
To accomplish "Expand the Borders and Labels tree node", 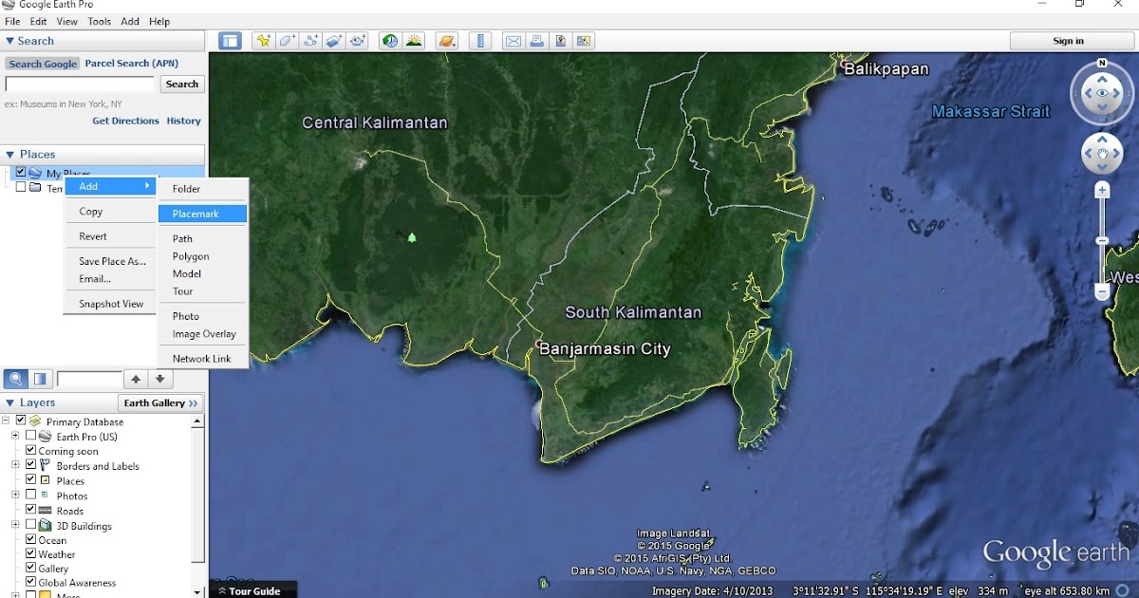I will [15, 465].
